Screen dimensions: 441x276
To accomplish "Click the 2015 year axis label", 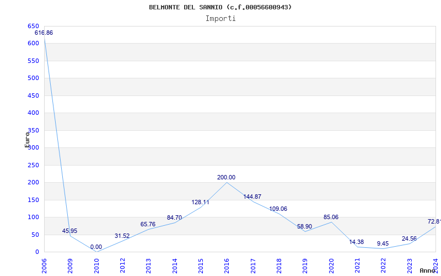I will [201, 266].
